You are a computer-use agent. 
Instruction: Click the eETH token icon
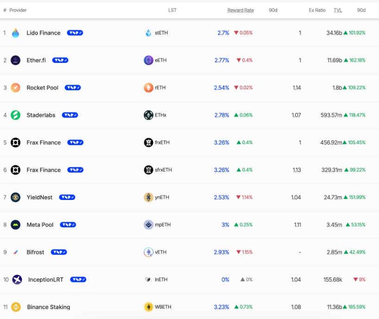pyautogui.click(x=148, y=60)
